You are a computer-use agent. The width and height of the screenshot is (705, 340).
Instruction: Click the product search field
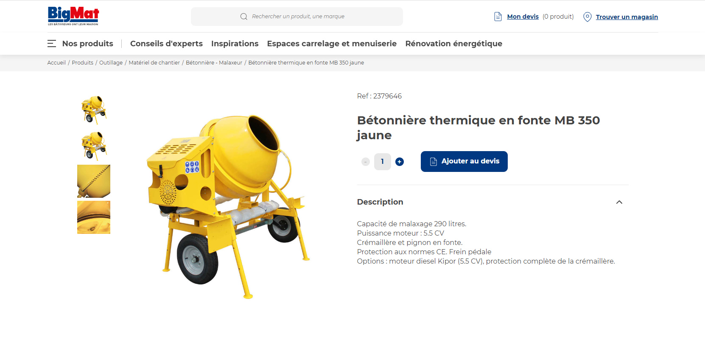pos(297,17)
